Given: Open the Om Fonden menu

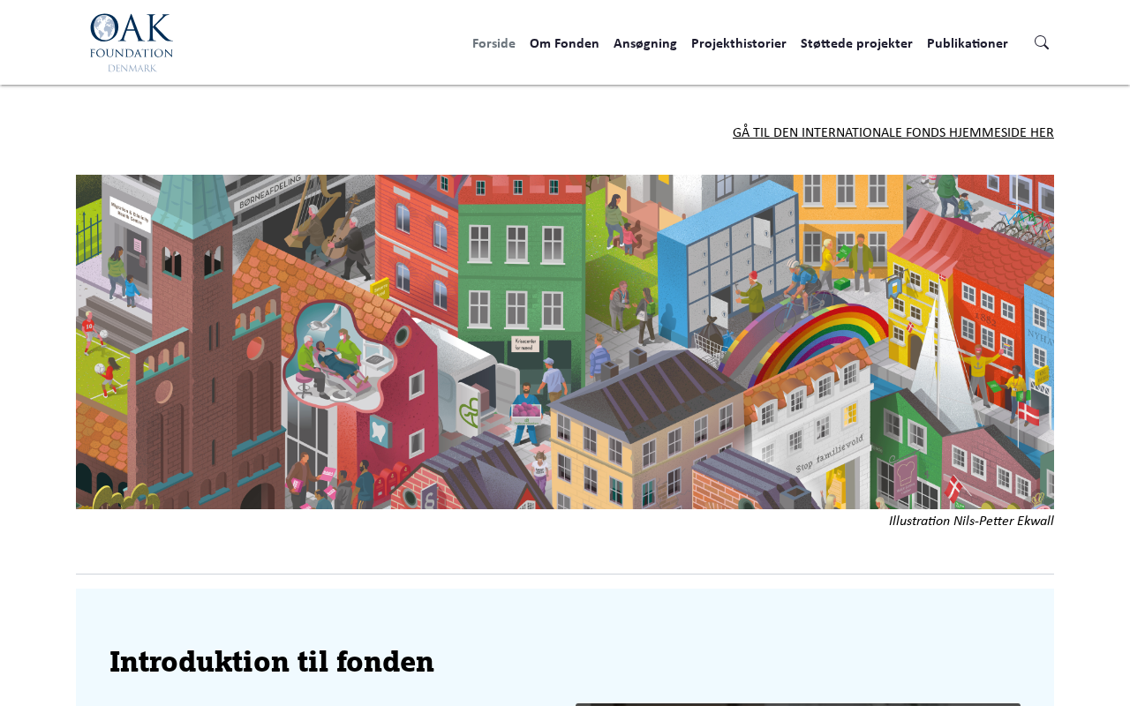Looking at the screenshot, I should pyautogui.click(x=564, y=43).
